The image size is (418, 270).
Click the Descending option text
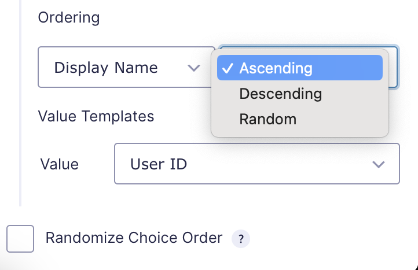pyautogui.click(x=280, y=94)
